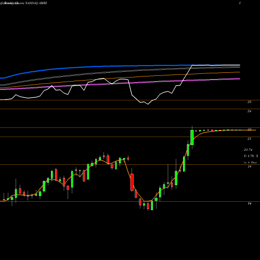Click the 21.74 last price value
The image size is (260, 260).
point(248,150)
